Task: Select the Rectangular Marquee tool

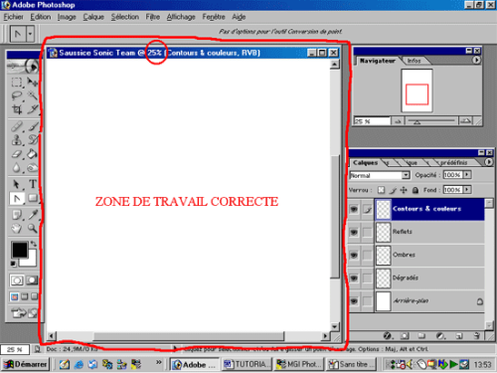Action: pyautogui.click(x=17, y=82)
